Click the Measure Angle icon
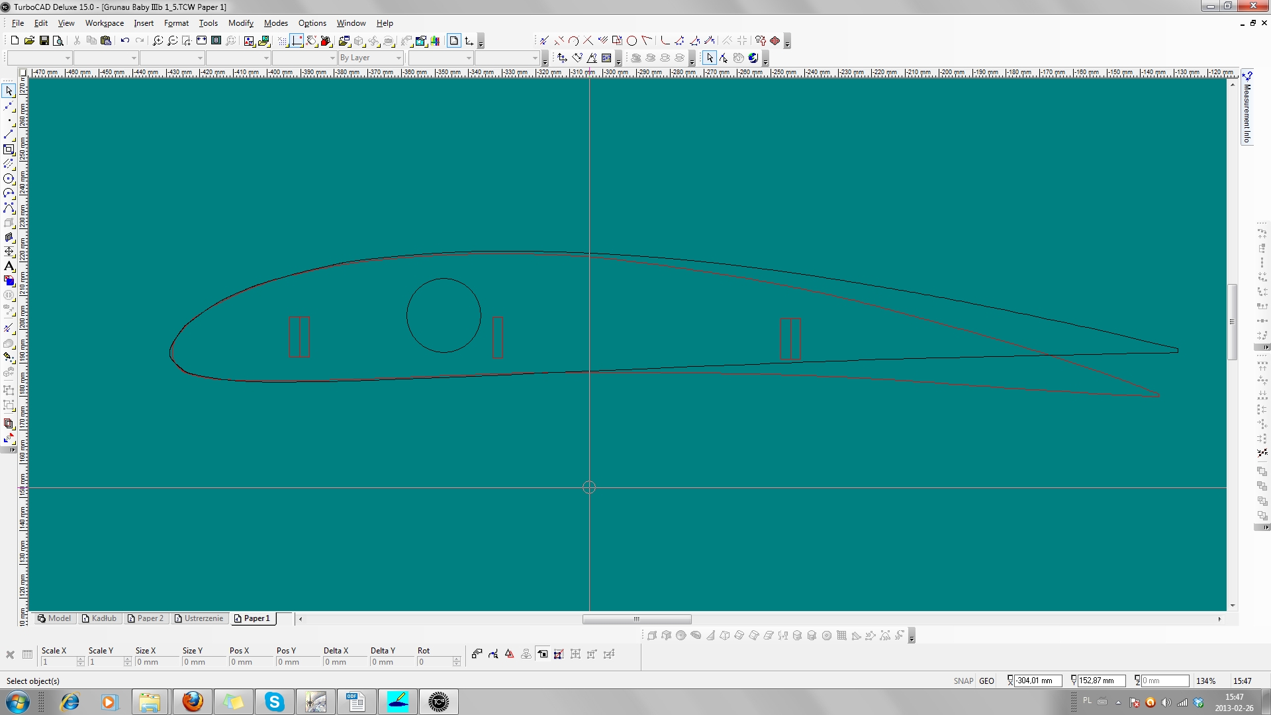This screenshot has width=1271, height=715. [592, 58]
